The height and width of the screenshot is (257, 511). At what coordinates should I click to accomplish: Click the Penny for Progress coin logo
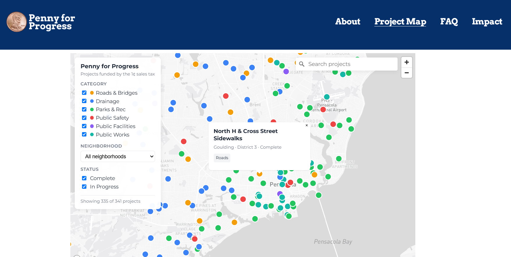(x=17, y=22)
